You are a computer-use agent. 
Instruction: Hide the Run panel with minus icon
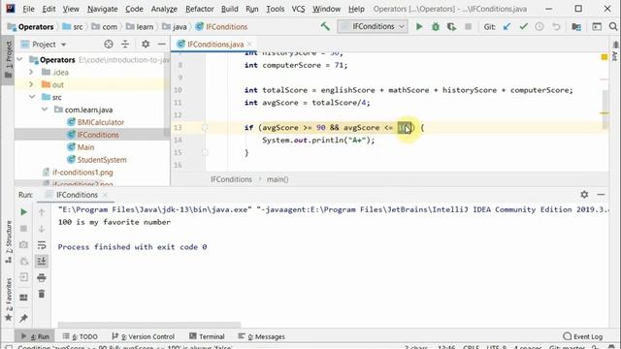coord(601,194)
